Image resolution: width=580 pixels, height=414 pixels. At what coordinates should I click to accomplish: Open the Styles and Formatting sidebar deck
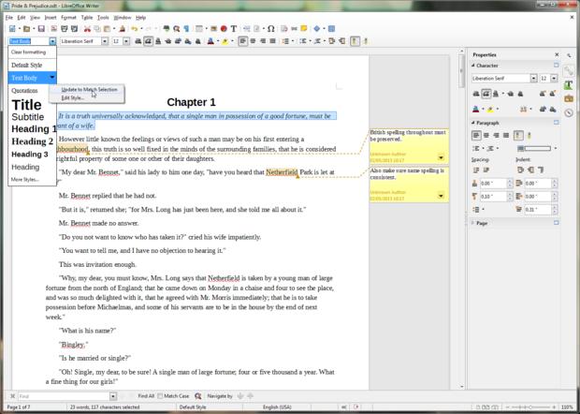click(569, 85)
